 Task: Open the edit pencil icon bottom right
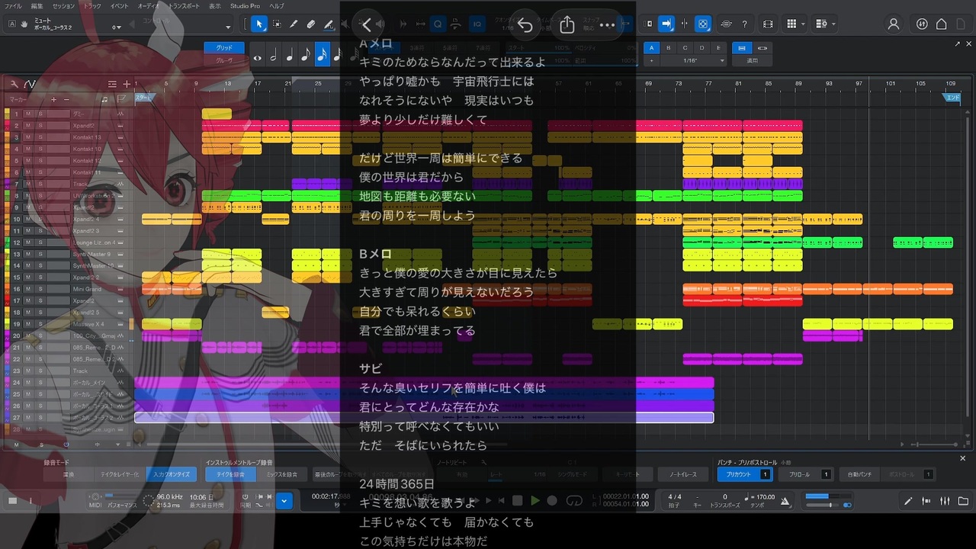click(908, 501)
